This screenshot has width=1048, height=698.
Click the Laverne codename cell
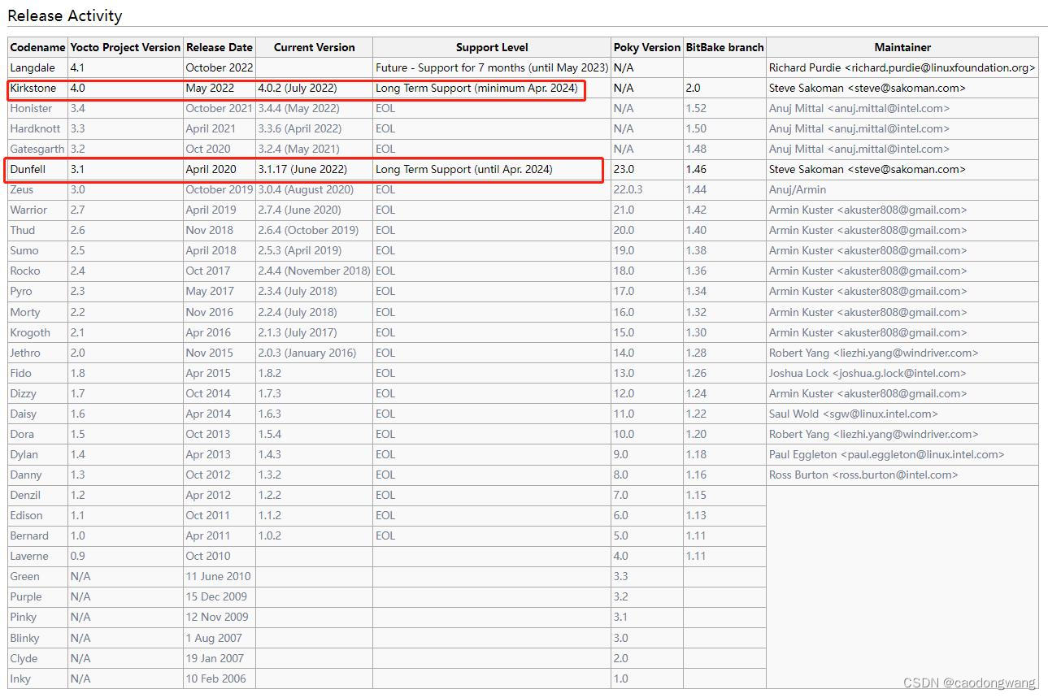37,556
